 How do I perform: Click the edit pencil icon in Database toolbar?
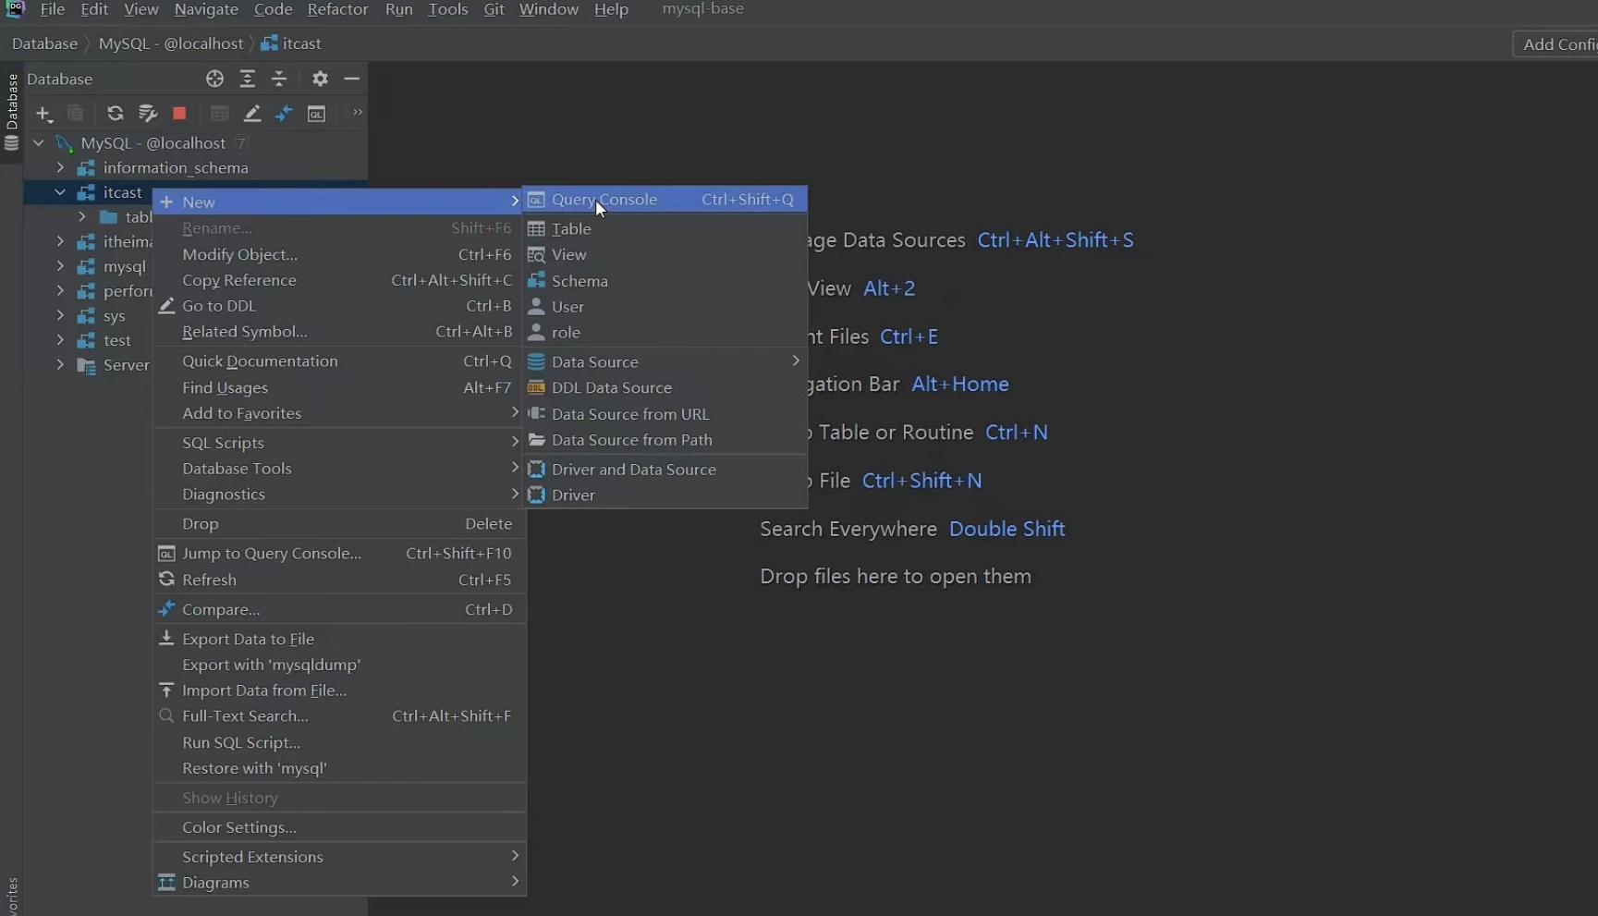point(251,114)
